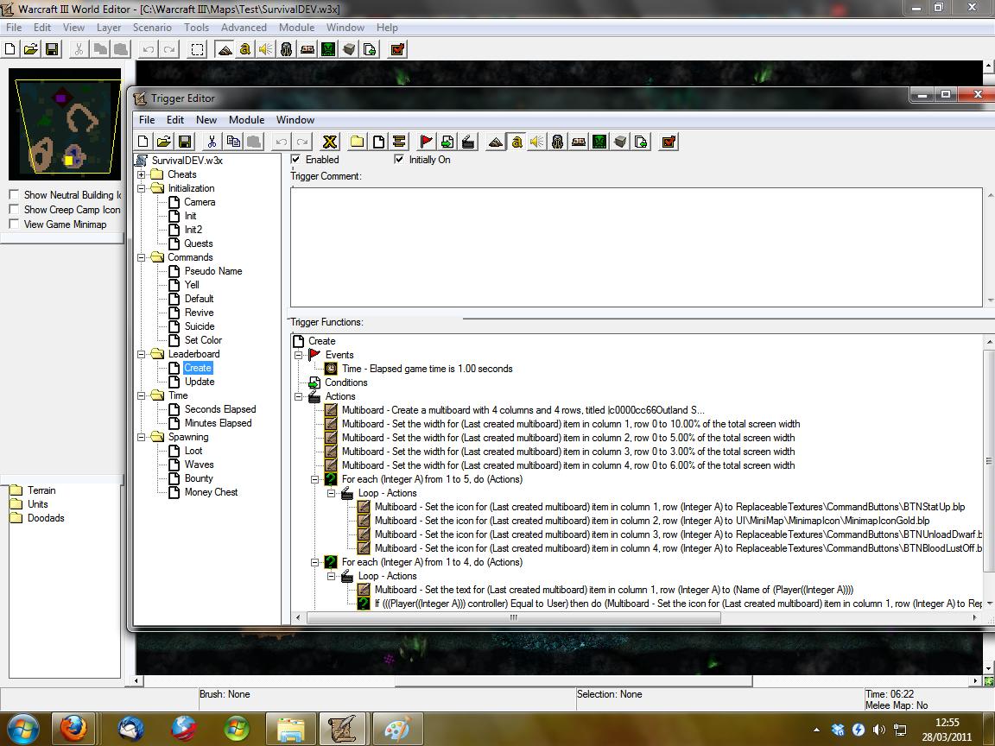Click New Trigger page icon in Trigger Editor toolbar
Screen dimensions: 995x746
click(x=378, y=142)
